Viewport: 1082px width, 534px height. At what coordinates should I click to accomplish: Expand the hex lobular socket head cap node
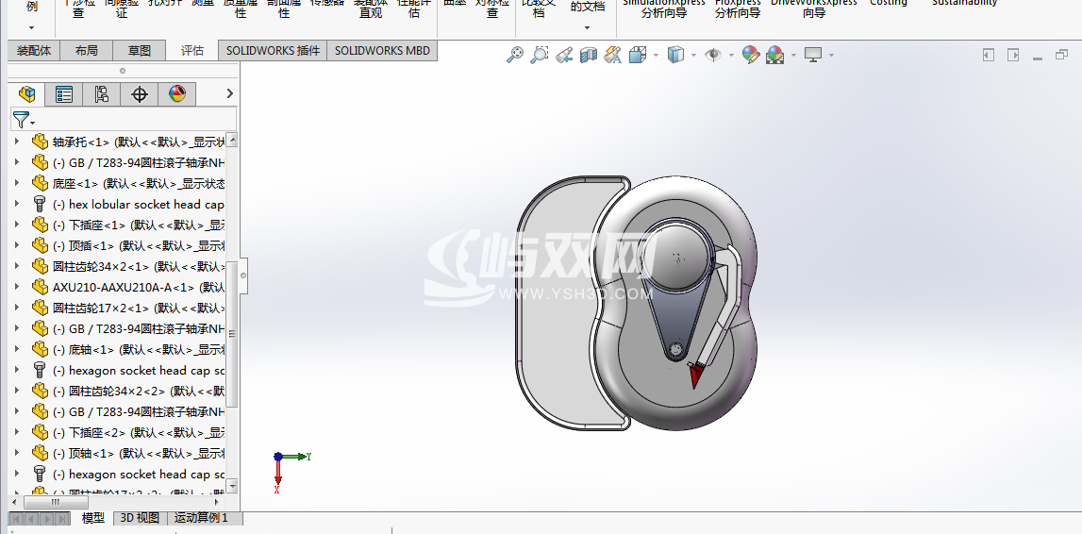pos(17,204)
